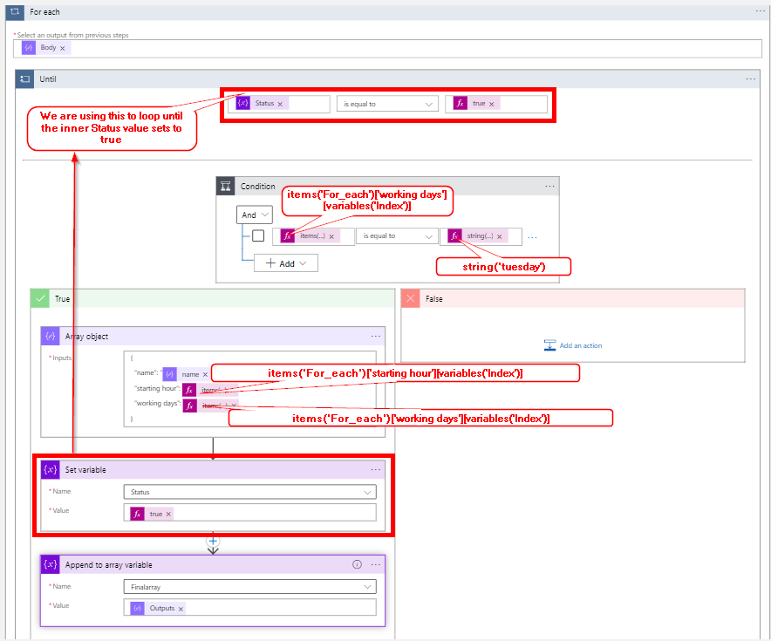Remove the Outputs token from Append value
The image size is (771, 641).
click(x=181, y=609)
